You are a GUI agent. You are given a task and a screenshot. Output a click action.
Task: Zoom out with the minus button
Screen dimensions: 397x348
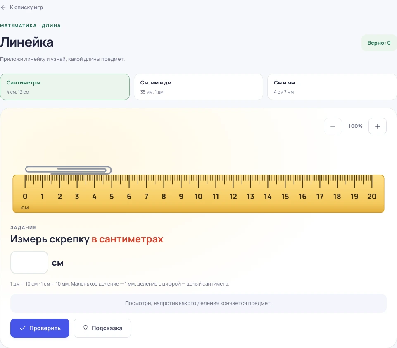333,126
